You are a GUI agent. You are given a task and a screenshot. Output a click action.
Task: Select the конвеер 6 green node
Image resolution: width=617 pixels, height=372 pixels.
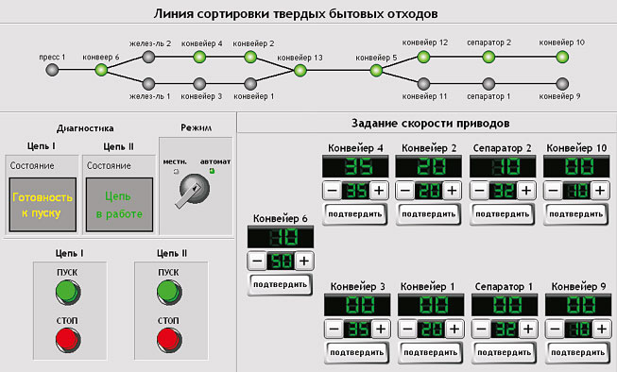(x=101, y=70)
